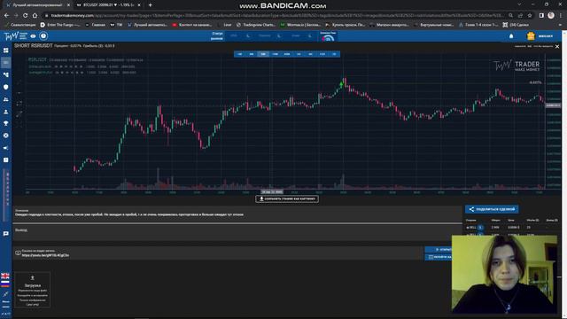The height and width of the screenshot is (319, 567).
Task: Click the browser home button
Action: (35, 16)
